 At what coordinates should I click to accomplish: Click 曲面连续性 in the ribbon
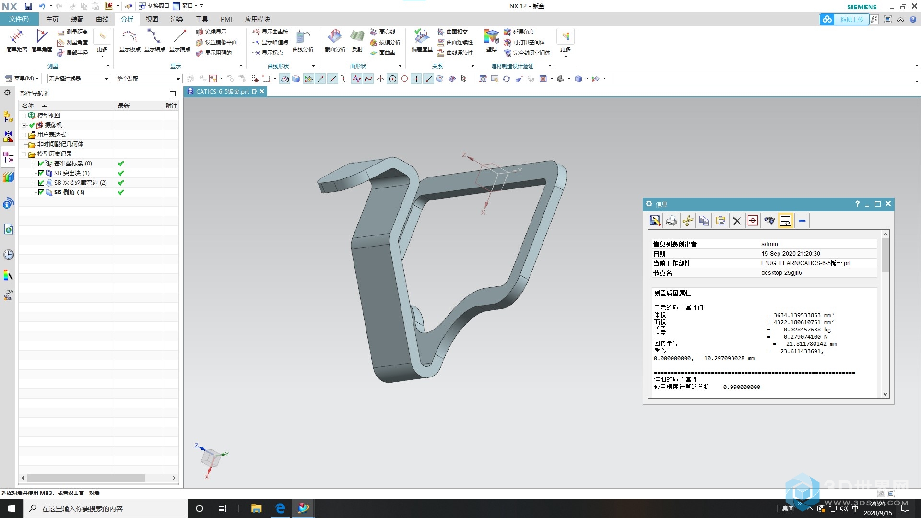tap(455, 42)
